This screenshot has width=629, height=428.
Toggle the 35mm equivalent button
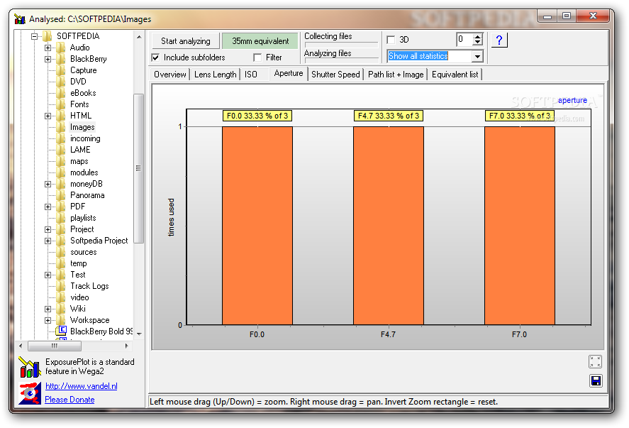260,41
